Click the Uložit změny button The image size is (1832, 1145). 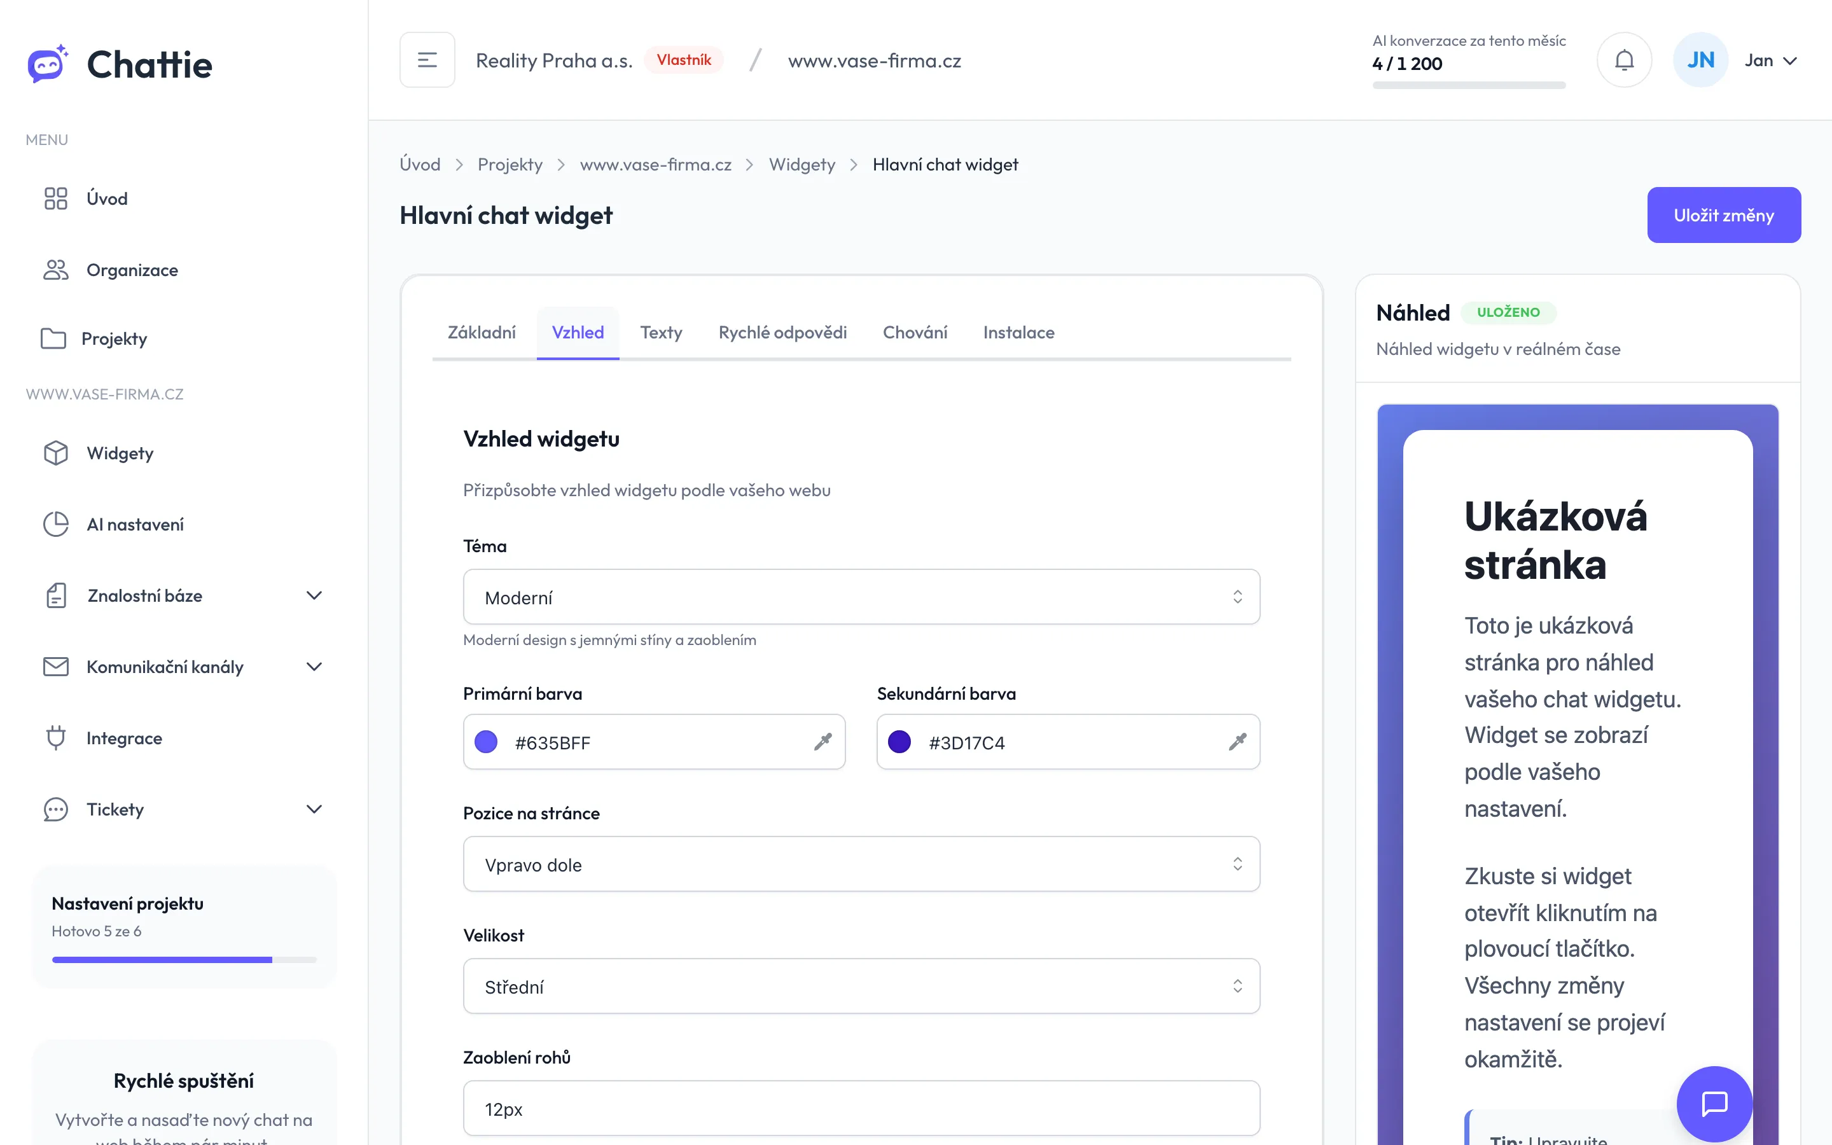[1724, 215]
